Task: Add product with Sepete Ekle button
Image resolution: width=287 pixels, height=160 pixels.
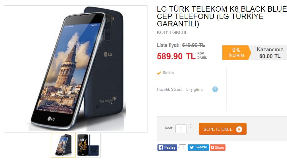Action: pos(223,129)
